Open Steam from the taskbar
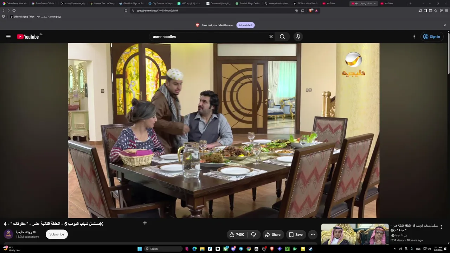Image resolution: width=450 pixels, height=253 pixels. tap(310, 249)
